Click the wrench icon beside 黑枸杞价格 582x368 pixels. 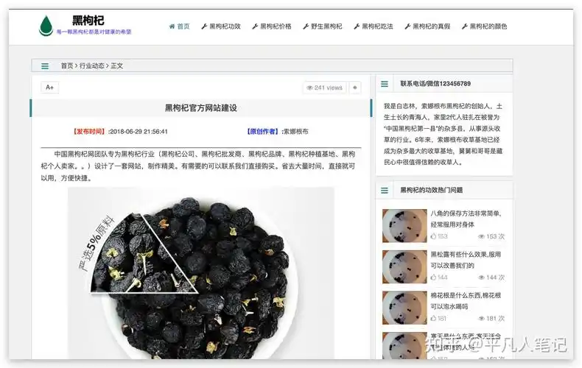(255, 26)
